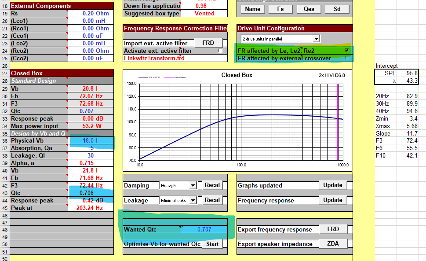Screen dimensions: 426x261
Task: Click F10 value 42.1
Action: [407, 155]
